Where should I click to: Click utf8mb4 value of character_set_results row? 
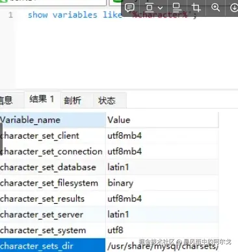click(162, 199)
